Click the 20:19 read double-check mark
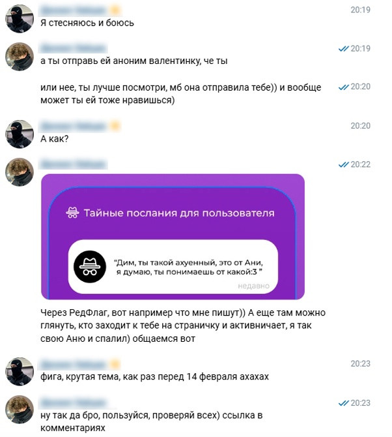Image resolution: width=392 pixels, height=437 pixels. click(343, 49)
